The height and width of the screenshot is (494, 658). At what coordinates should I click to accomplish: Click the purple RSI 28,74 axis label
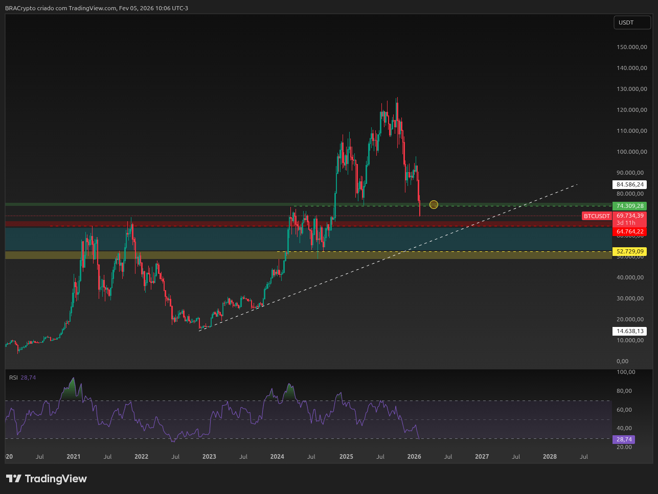point(624,439)
